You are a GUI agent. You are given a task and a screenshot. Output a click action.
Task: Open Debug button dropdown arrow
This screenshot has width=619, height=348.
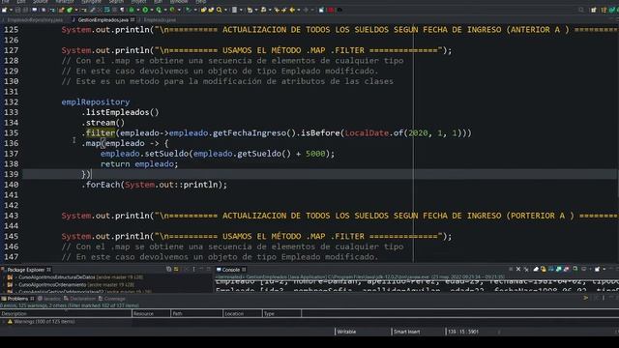pos(138,10)
